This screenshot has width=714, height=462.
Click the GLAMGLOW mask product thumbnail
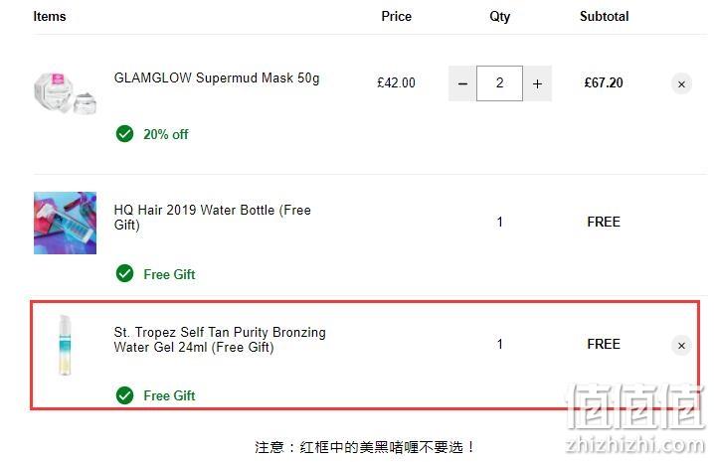coord(65,93)
